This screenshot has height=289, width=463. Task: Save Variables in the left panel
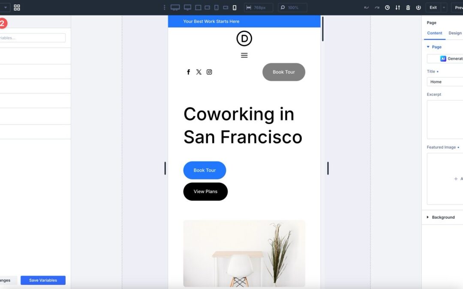43,280
